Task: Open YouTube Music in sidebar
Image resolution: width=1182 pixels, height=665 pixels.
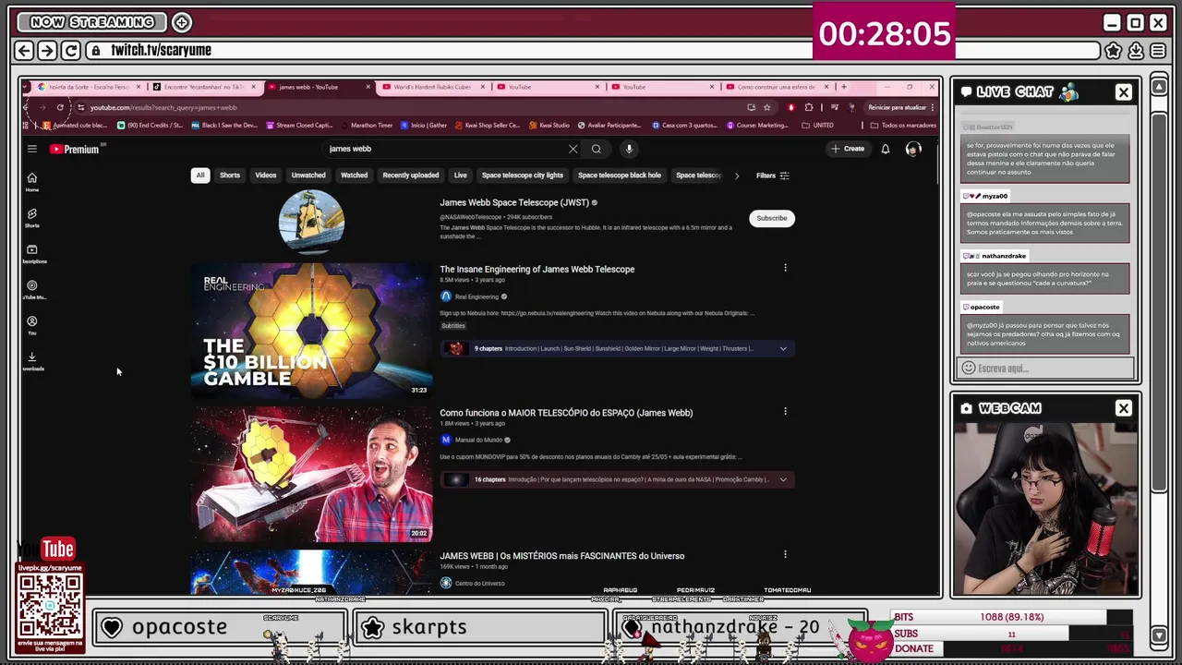Action: coord(31,289)
